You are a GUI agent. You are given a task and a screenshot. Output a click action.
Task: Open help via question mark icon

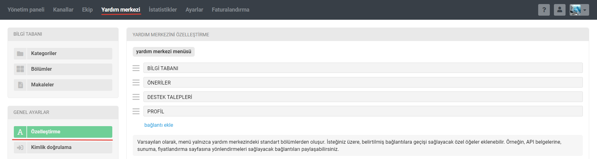544,10
